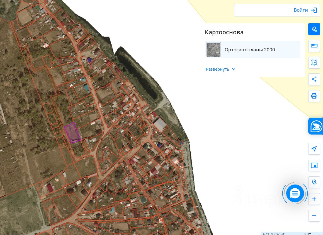Screen dimensions: 323x235
Task: Select the ruler measurement tool
Action: click(x=314, y=46)
